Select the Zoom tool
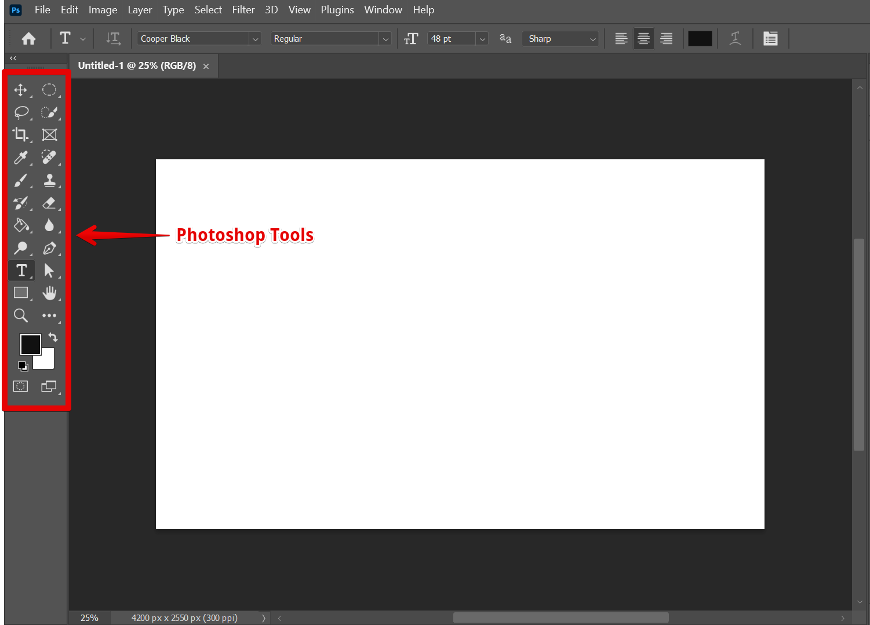870x625 pixels. (21, 316)
